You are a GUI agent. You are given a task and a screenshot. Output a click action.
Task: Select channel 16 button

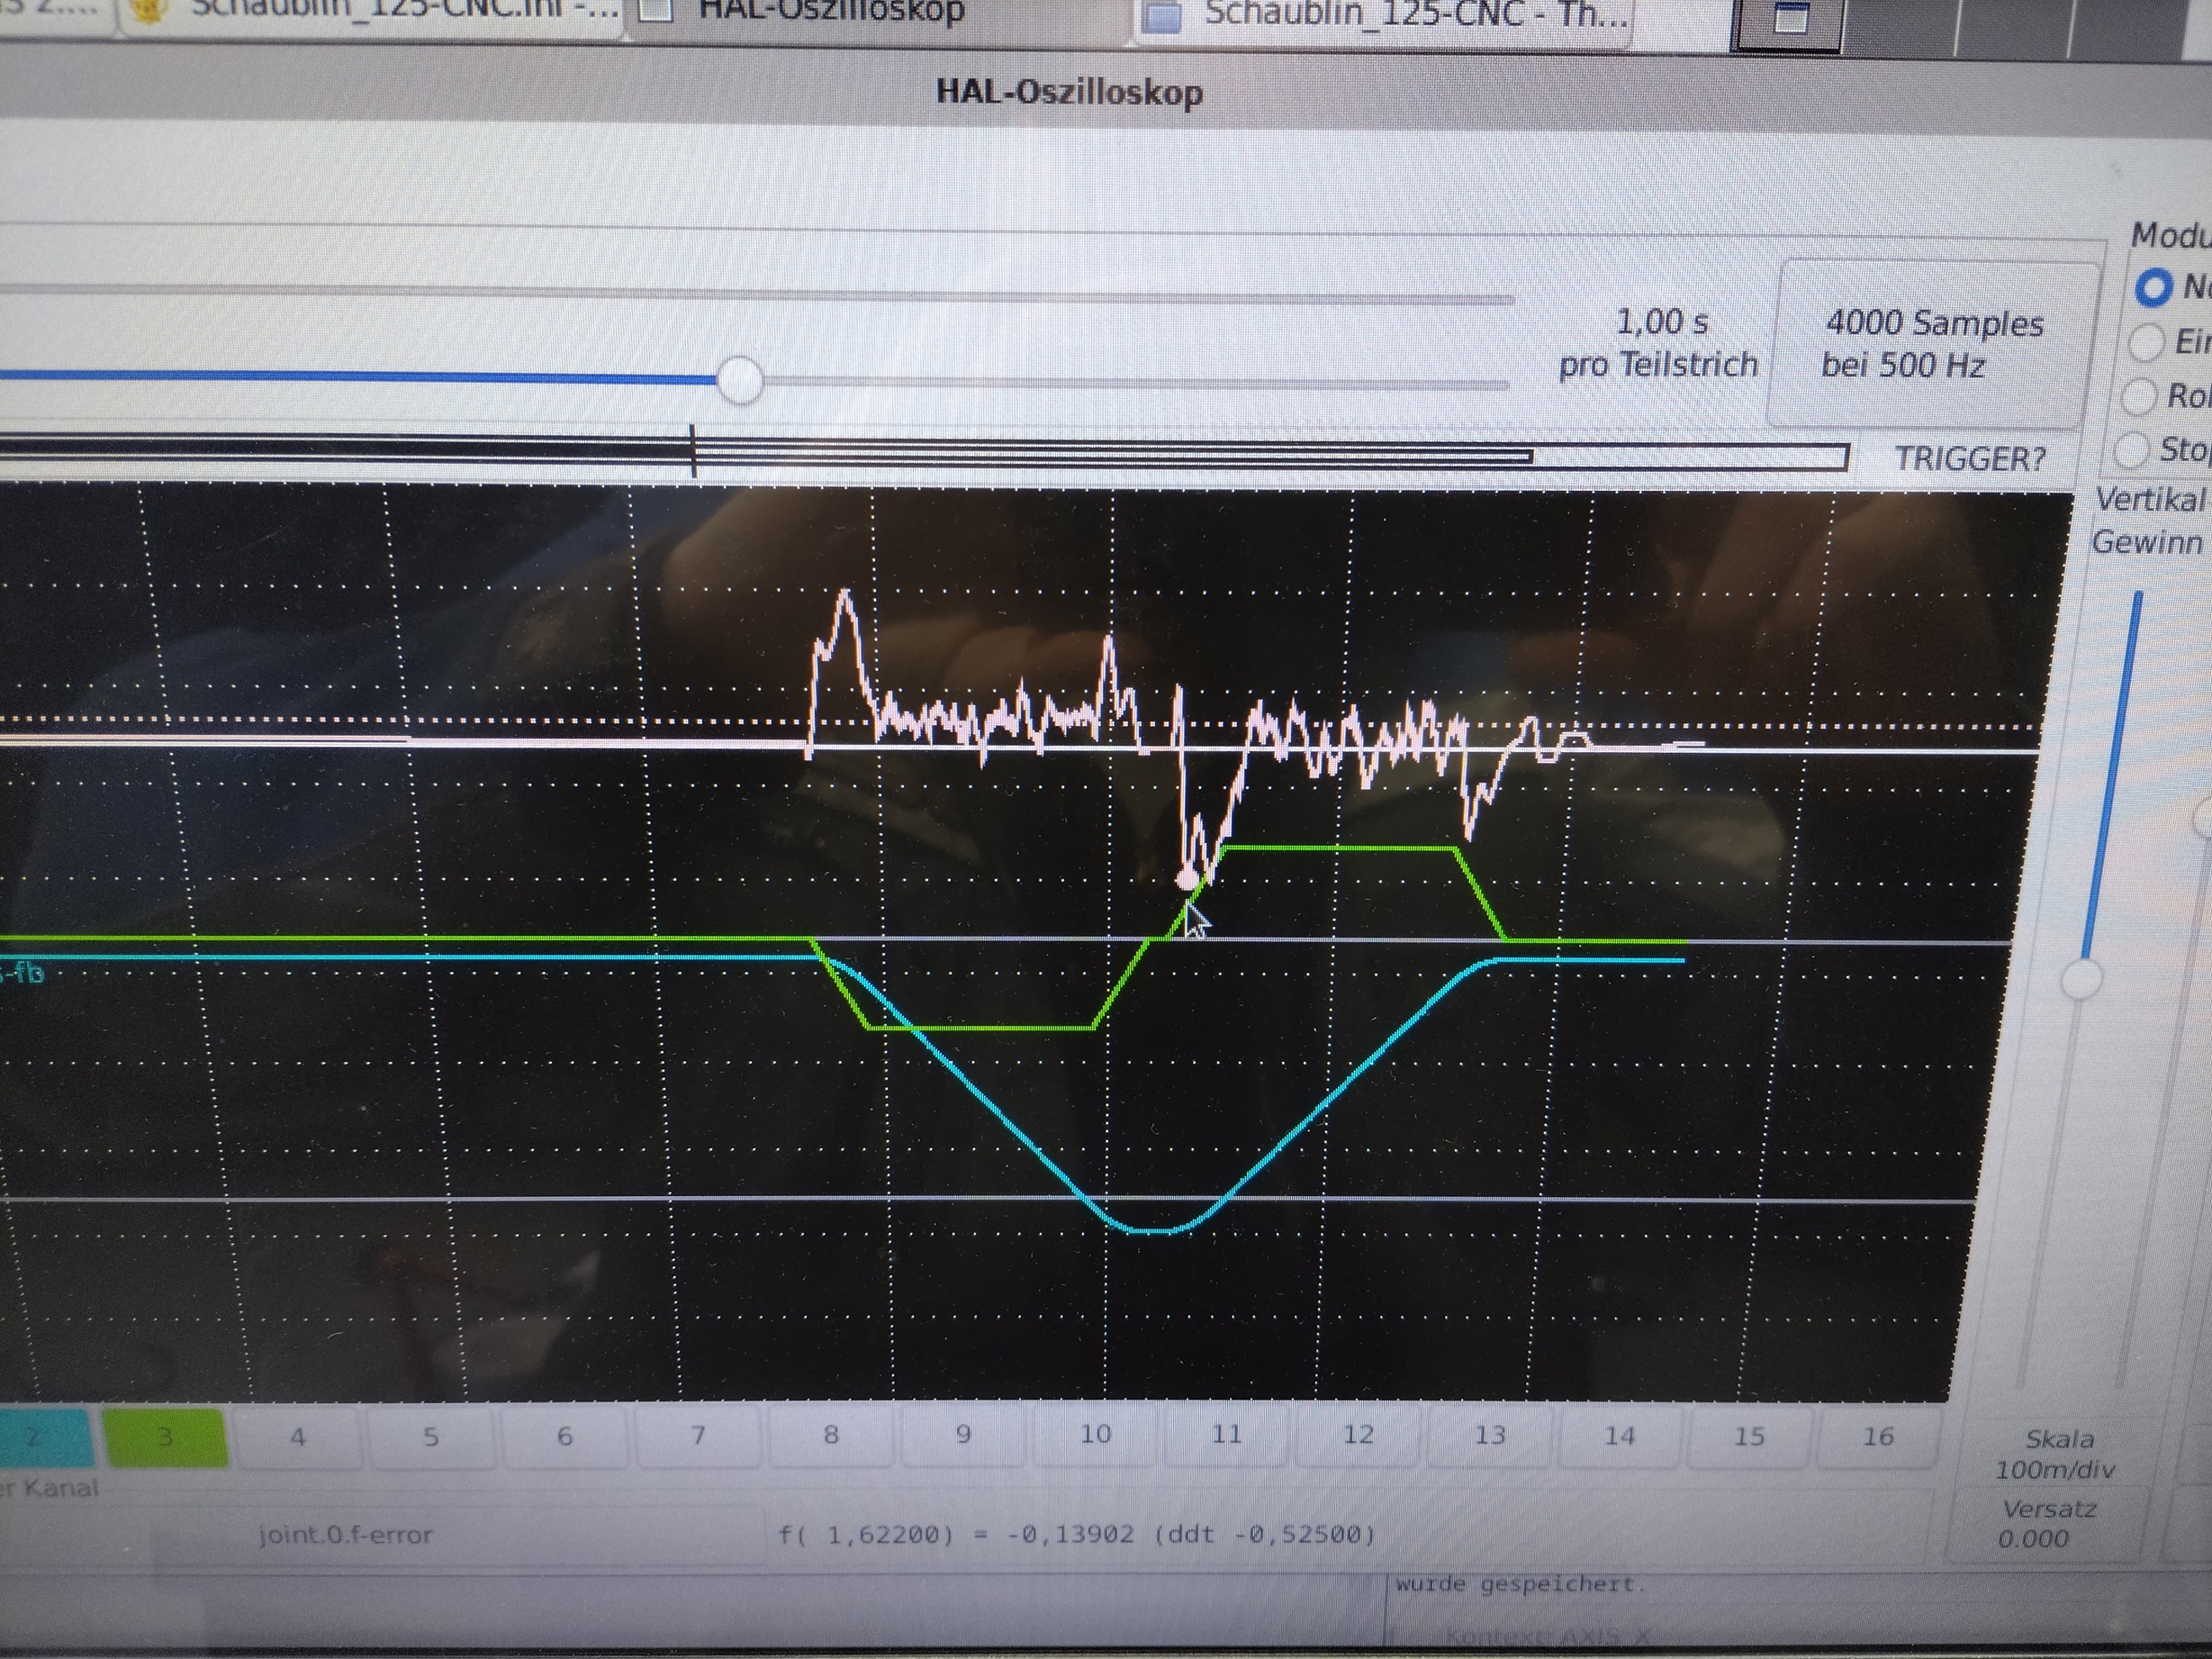[x=1877, y=1436]
